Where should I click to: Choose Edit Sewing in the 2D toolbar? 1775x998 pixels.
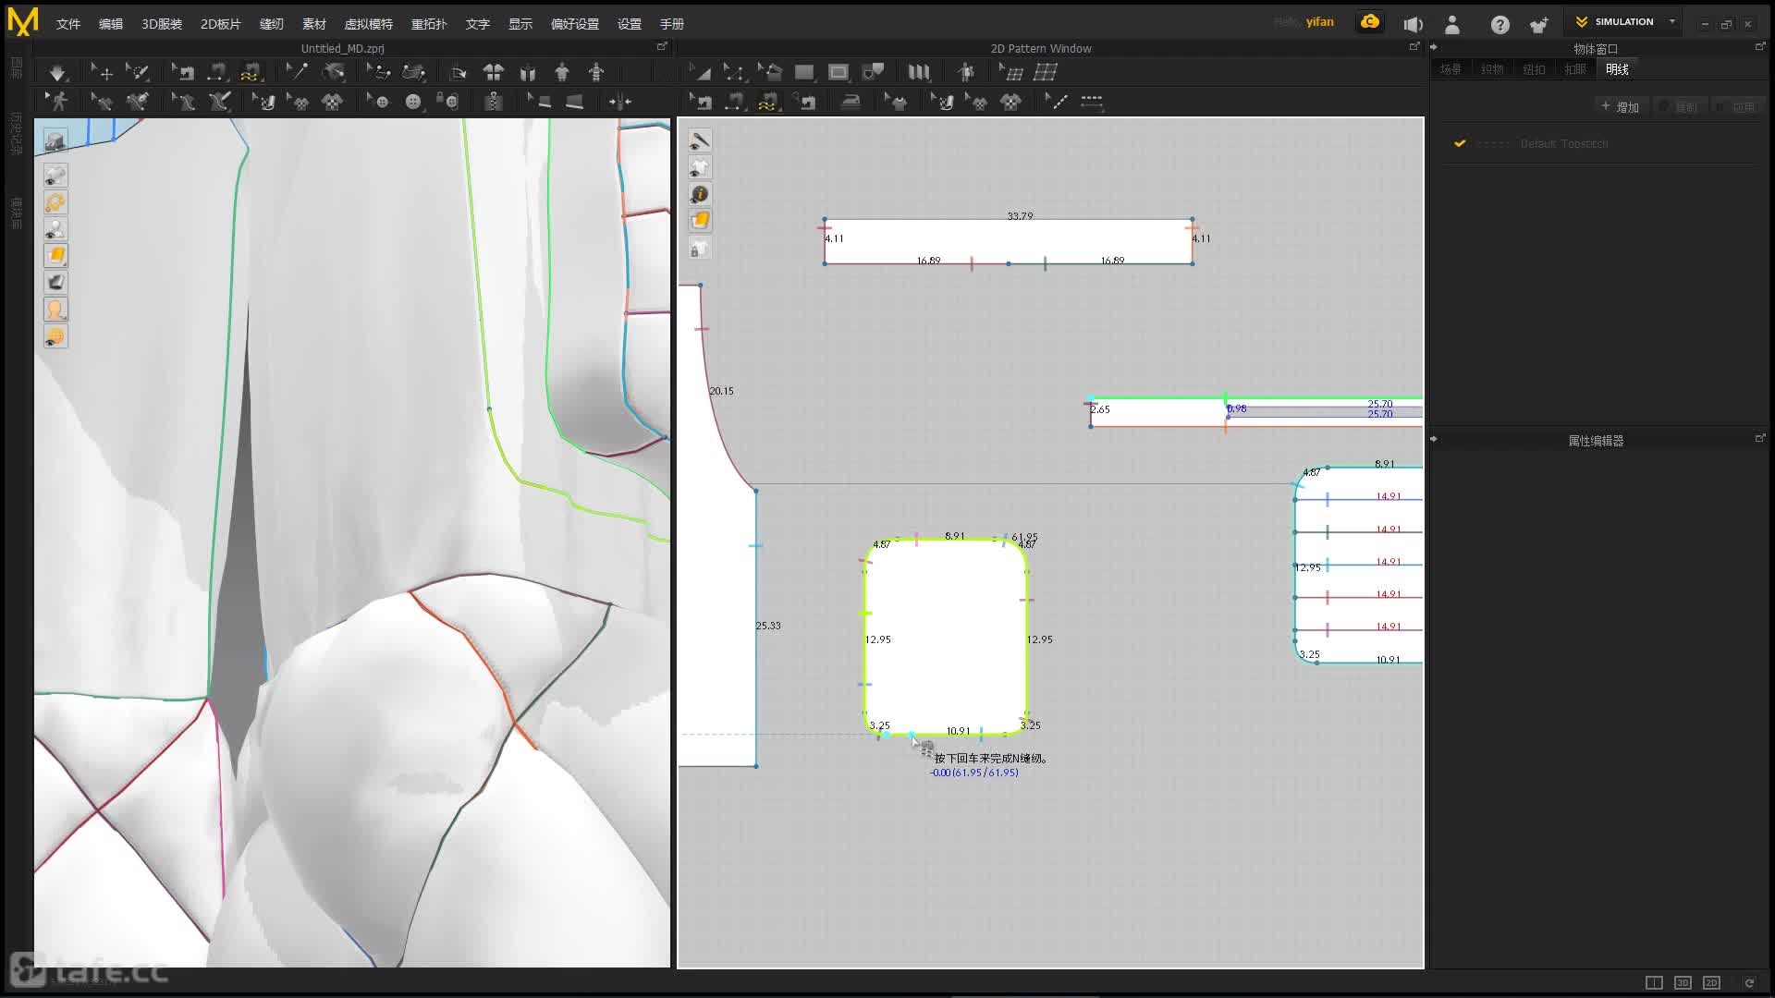click(x=700, y=102)
